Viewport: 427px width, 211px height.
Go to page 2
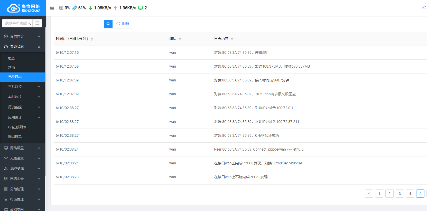tap(389, 194)
